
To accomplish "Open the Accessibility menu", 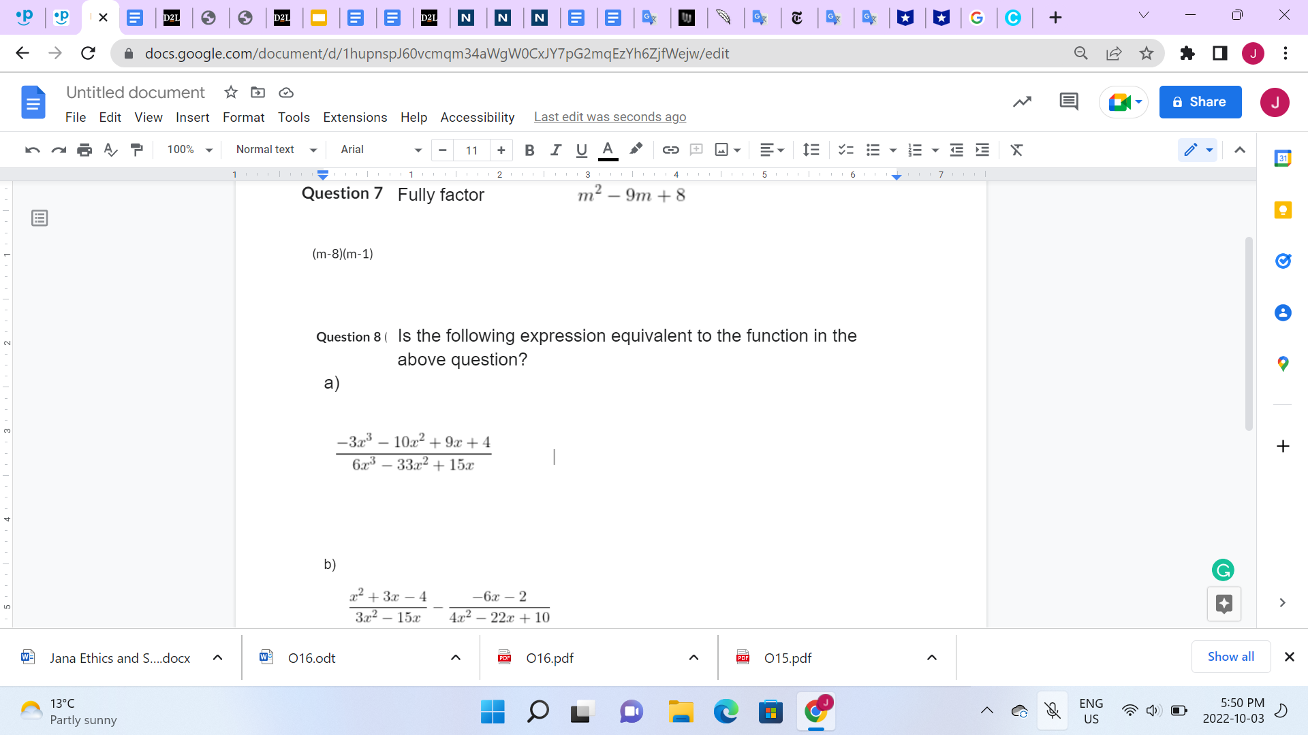I will click(477, 117).
